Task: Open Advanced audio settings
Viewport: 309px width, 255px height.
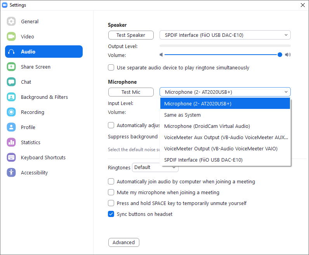Action: click(123, 242)
